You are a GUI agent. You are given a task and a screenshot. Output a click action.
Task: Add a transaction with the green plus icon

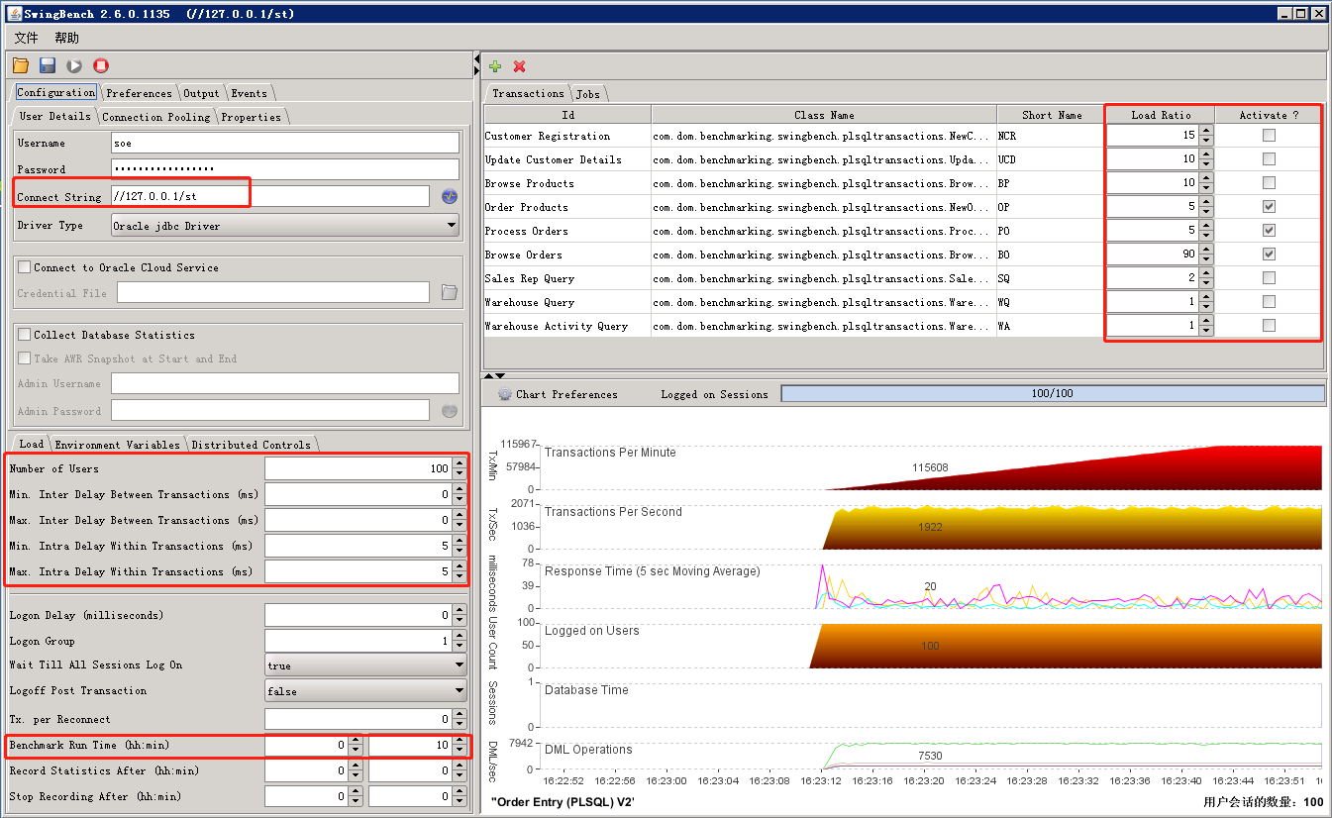coord(494,66)
